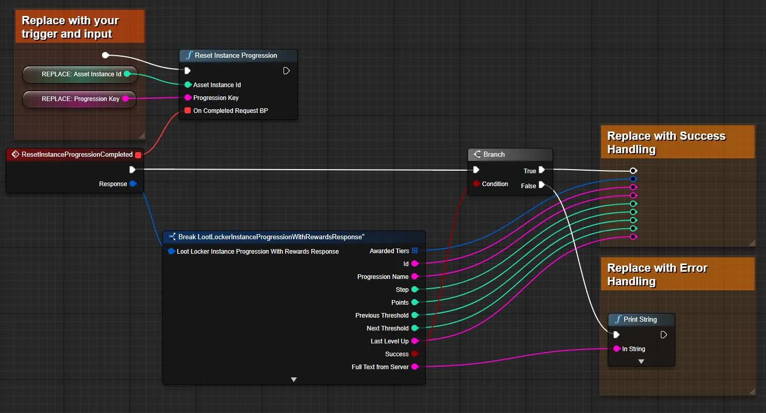Click Loot Locker Instance Progression With Rewards Response input pin
766x413 pixels.
point(172,252)
